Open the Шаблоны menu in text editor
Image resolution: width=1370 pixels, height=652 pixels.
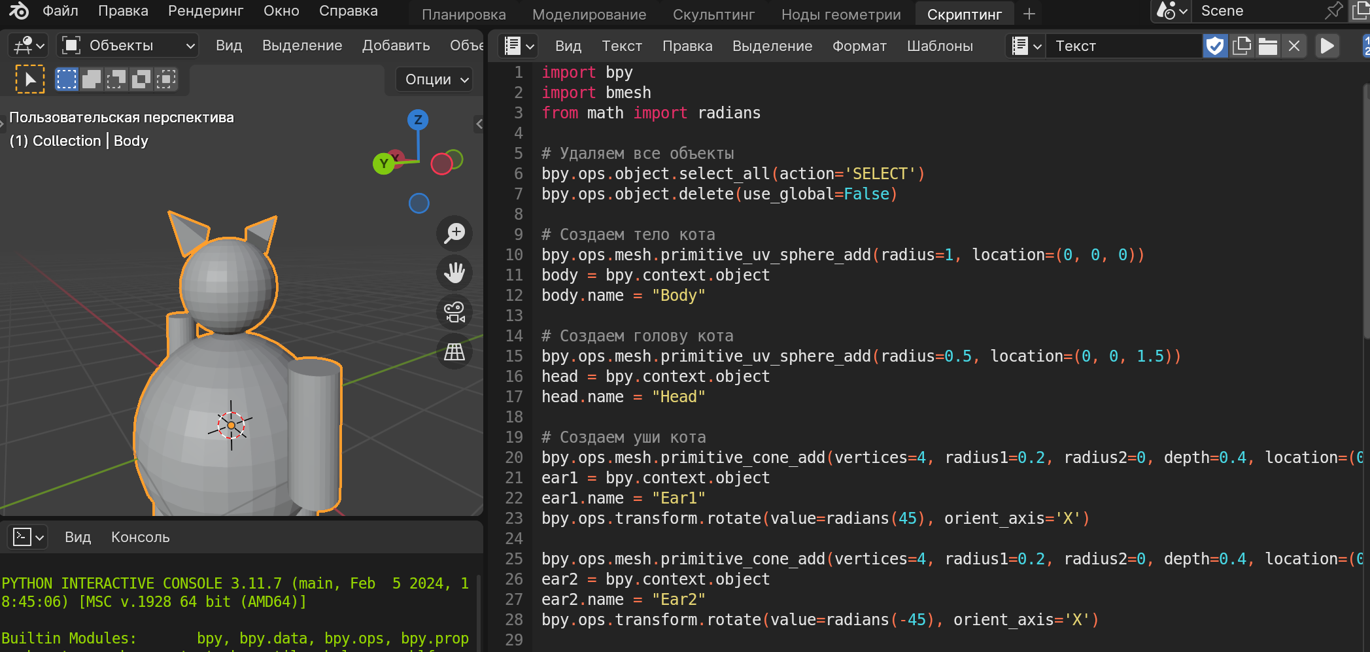click(x=939, y=46)
